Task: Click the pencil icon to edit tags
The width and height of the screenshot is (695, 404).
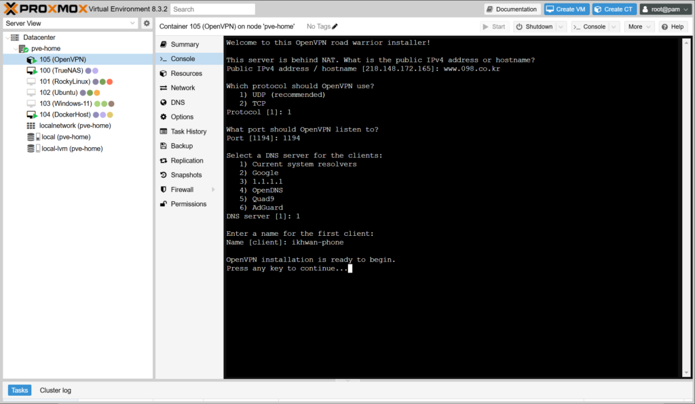Action: (x=335, y=26)
